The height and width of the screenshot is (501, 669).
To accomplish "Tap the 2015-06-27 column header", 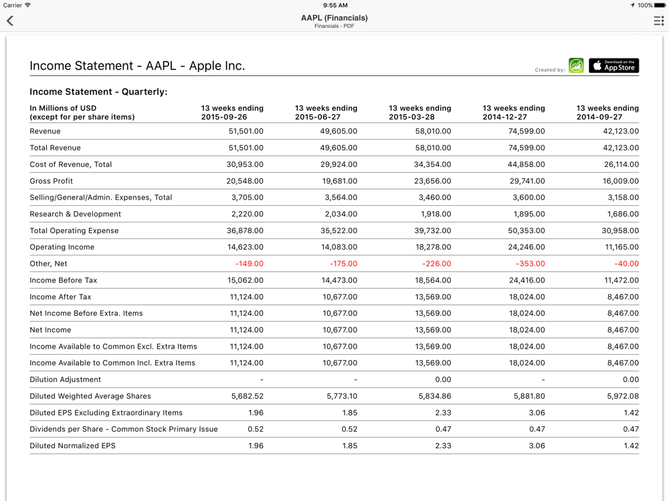I will [x=326, y=112].
